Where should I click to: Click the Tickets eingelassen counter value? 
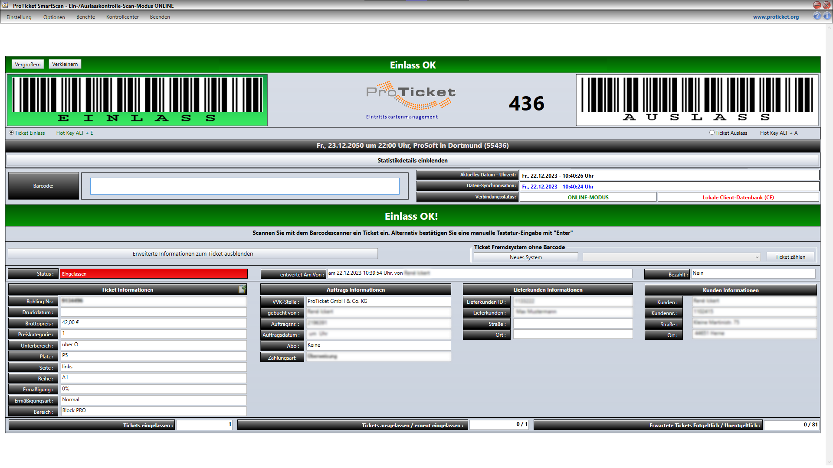[x=204, y=425]
